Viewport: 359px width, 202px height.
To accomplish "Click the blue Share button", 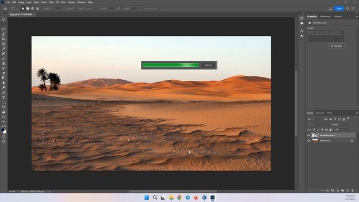I will [x=339, y=8].
